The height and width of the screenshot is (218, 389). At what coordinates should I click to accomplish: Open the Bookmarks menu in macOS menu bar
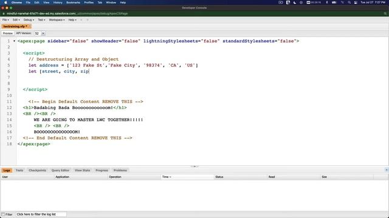pos(73,2)
